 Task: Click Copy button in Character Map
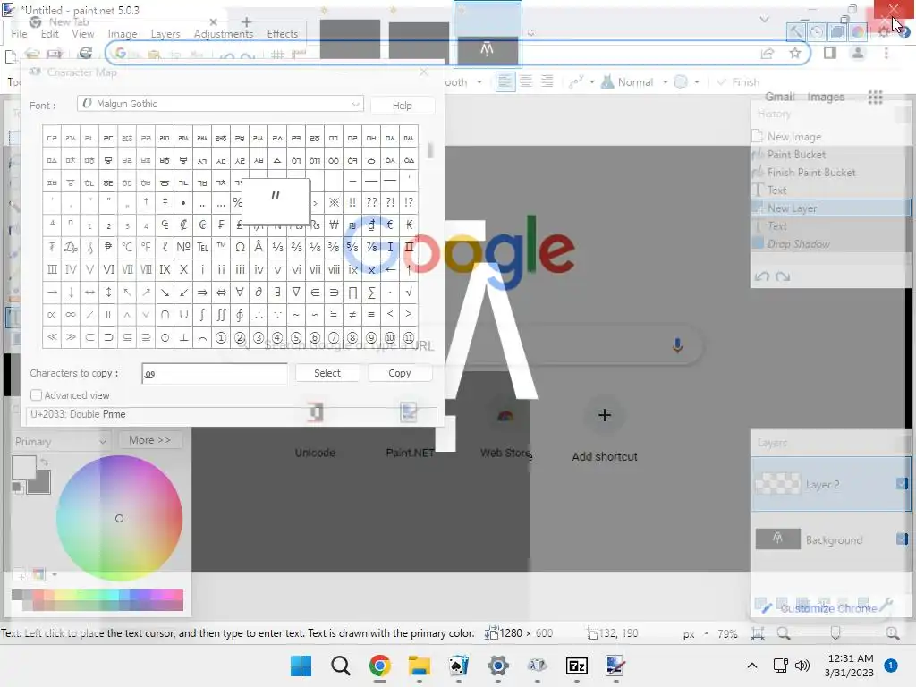pos(400,373)
